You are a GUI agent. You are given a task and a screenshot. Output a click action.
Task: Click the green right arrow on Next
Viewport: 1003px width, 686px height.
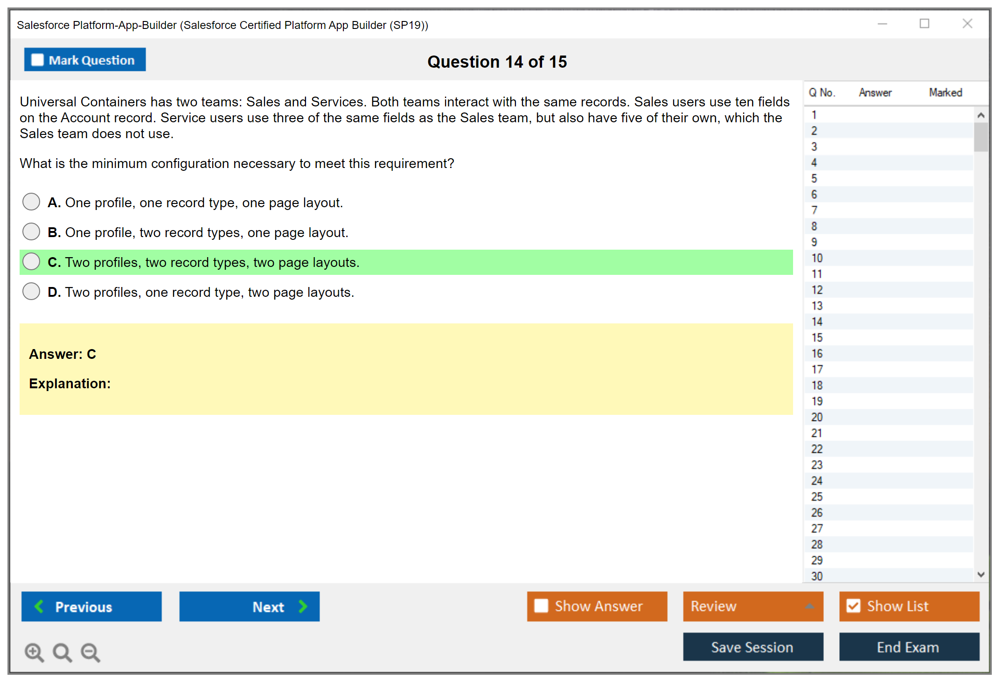pyautogui.click(x=303, y=606)
